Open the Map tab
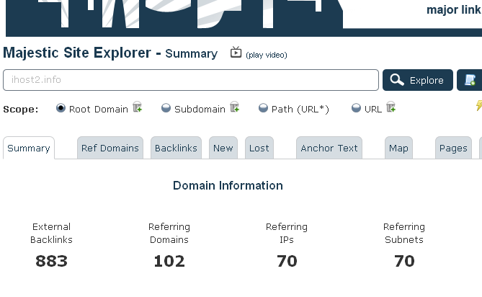 click(398, 148)
